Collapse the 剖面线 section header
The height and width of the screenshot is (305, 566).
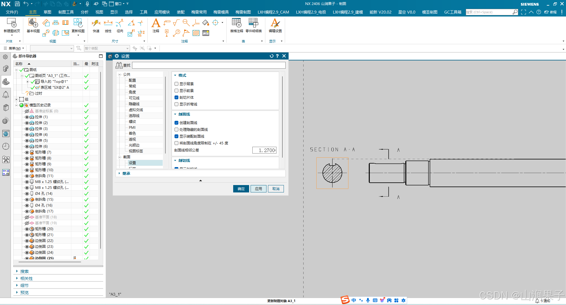click(x=175, y=114)
